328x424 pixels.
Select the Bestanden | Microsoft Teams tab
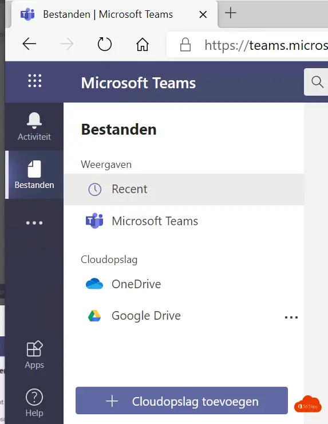tap(113, 14)
